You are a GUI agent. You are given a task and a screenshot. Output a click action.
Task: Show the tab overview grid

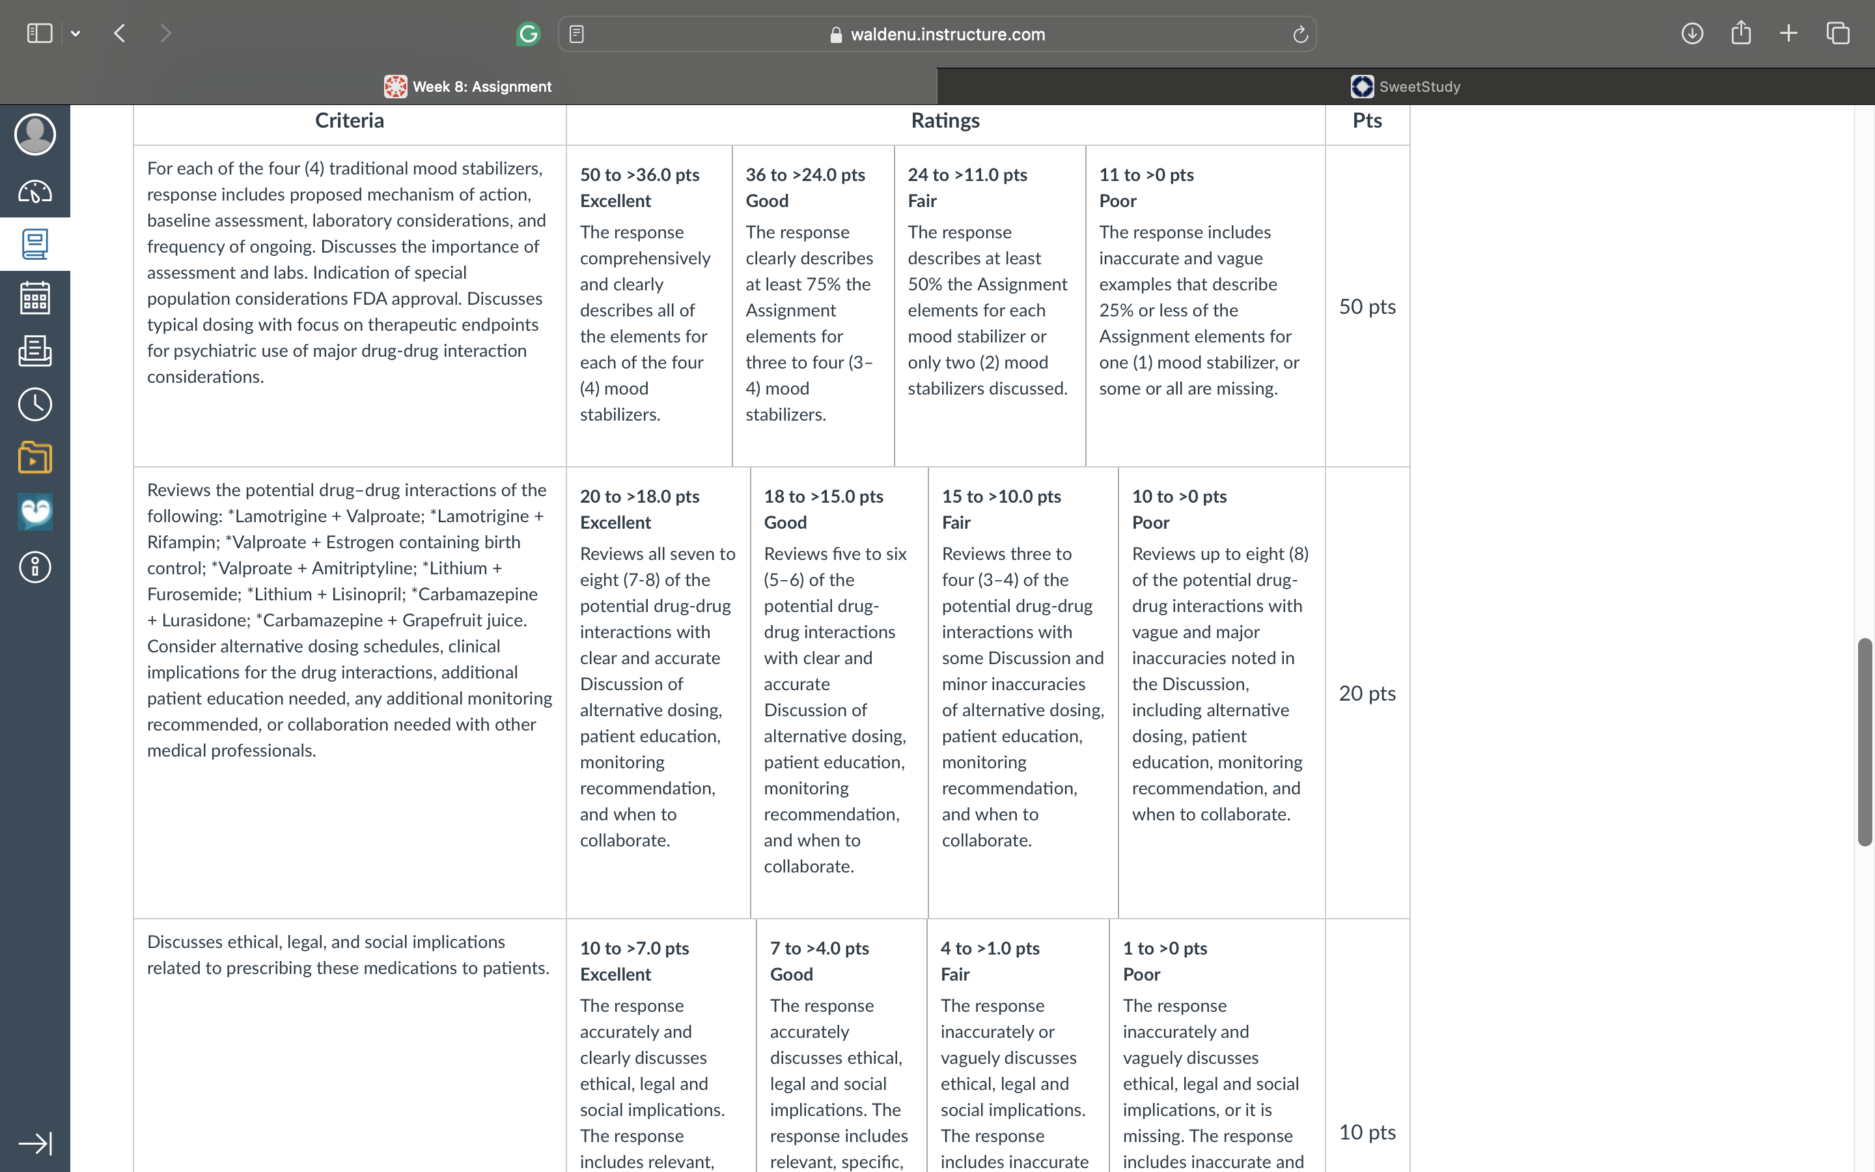[x=1838, y=33]
